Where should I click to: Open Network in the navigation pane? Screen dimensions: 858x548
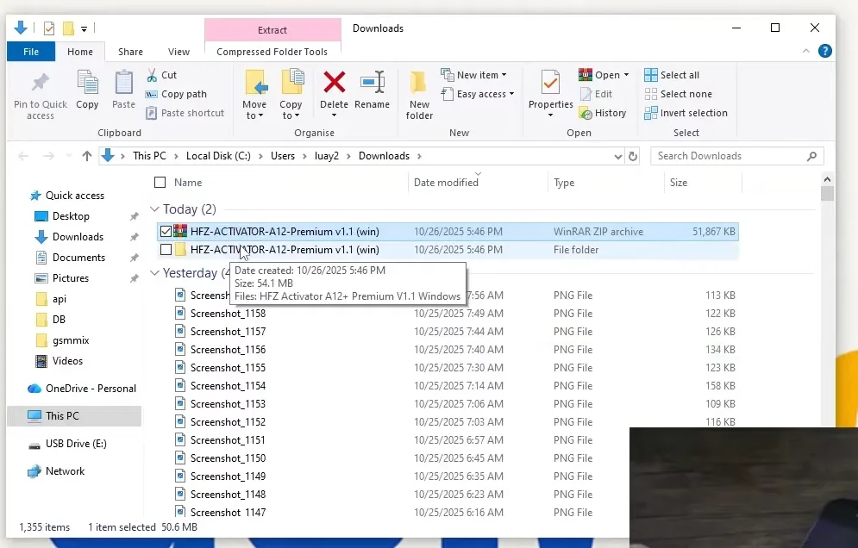click(x=56, y=471)
